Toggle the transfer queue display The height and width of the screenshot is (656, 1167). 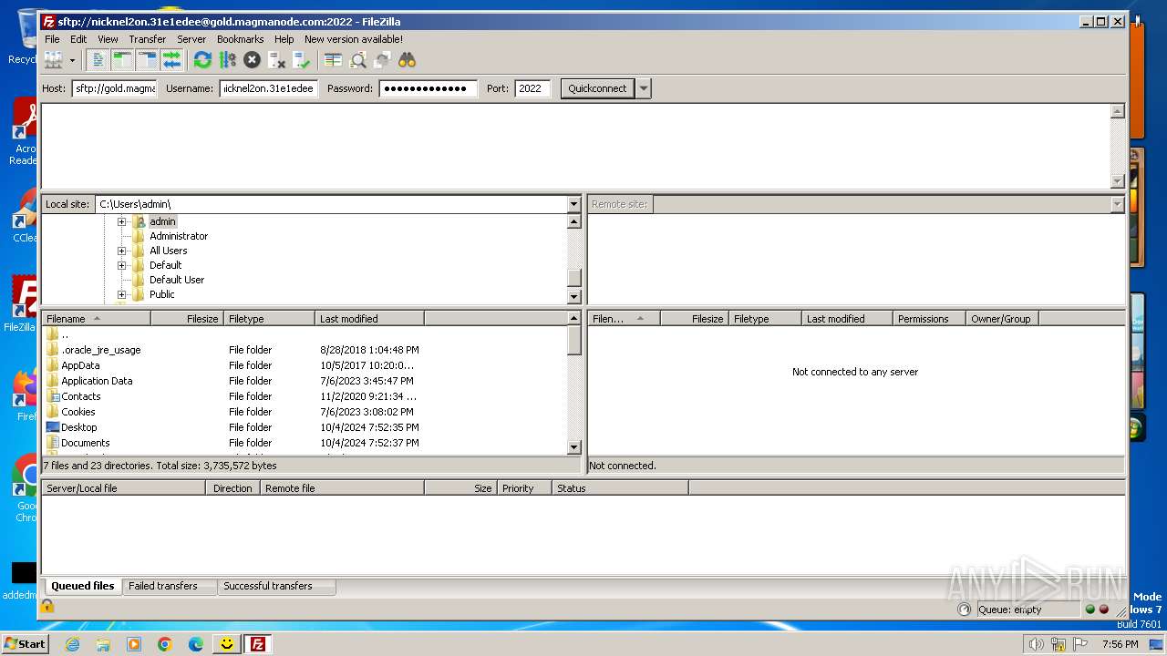[171, 60]
